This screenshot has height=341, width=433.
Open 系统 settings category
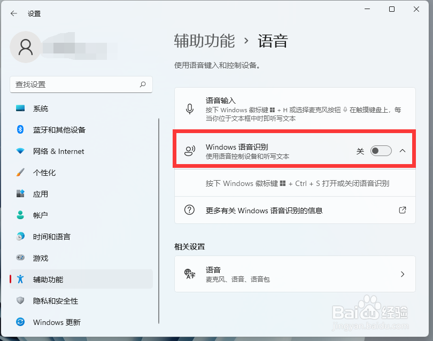[x=81, y=108]
